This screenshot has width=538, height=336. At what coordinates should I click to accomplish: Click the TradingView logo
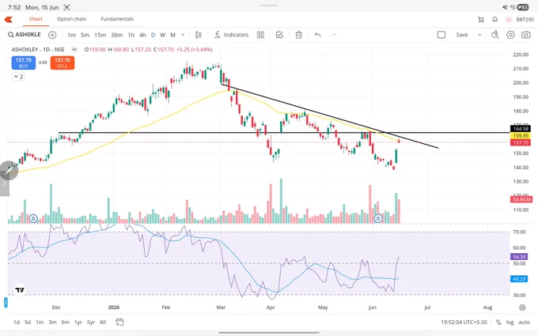[x=21, y=290]
